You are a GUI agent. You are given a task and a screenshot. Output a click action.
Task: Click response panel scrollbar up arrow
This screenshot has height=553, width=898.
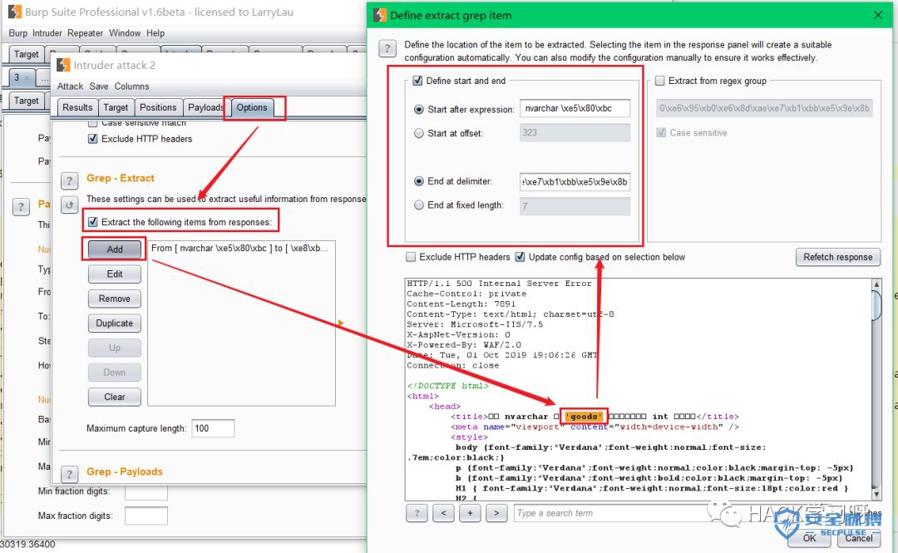point(876,284)
